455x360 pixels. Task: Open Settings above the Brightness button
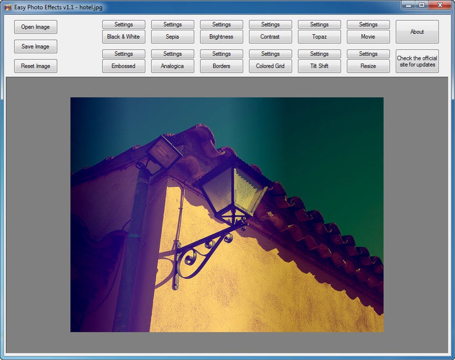click(x=221, y=25)
